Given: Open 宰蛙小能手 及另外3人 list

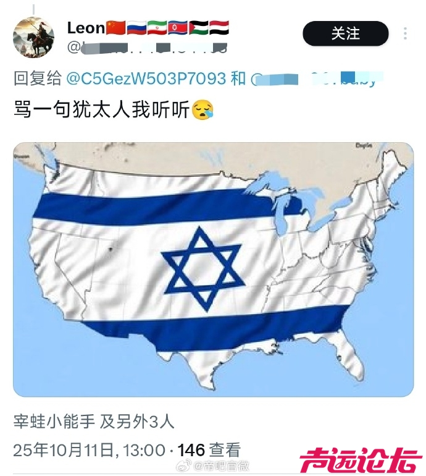Looking at the screenshot, I should point(94,422).
